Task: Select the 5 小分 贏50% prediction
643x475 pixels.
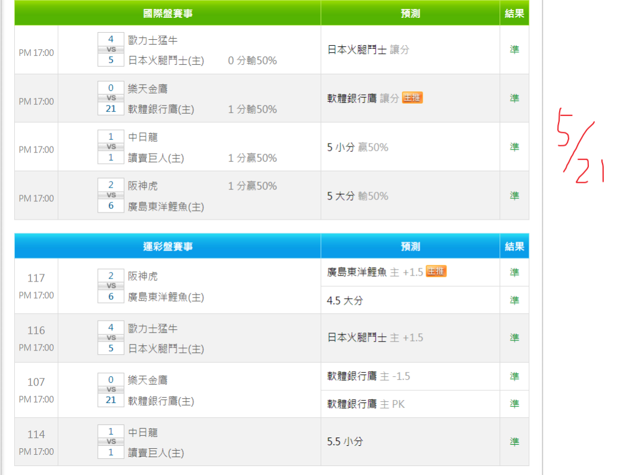Action: pyautogui.click(x=357, y=147)
